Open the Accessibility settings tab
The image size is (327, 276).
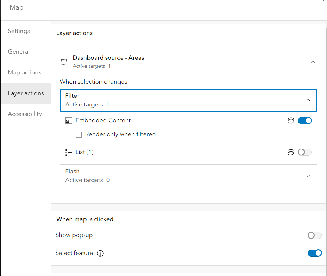25,114
